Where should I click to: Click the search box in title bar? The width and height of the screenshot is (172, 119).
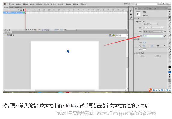pyautogui.click(x=146, y=4)
